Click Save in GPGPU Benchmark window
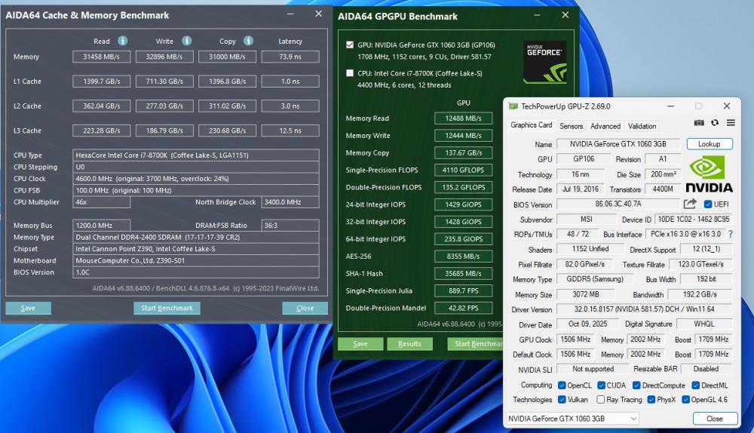754x433 pixels. click(360, 343)
